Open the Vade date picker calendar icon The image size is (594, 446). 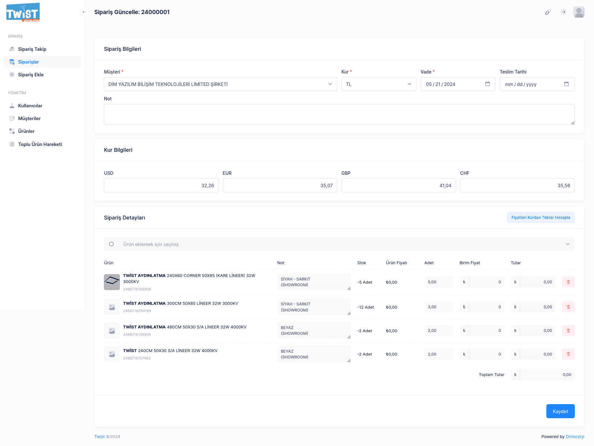[x=487, y=84]
